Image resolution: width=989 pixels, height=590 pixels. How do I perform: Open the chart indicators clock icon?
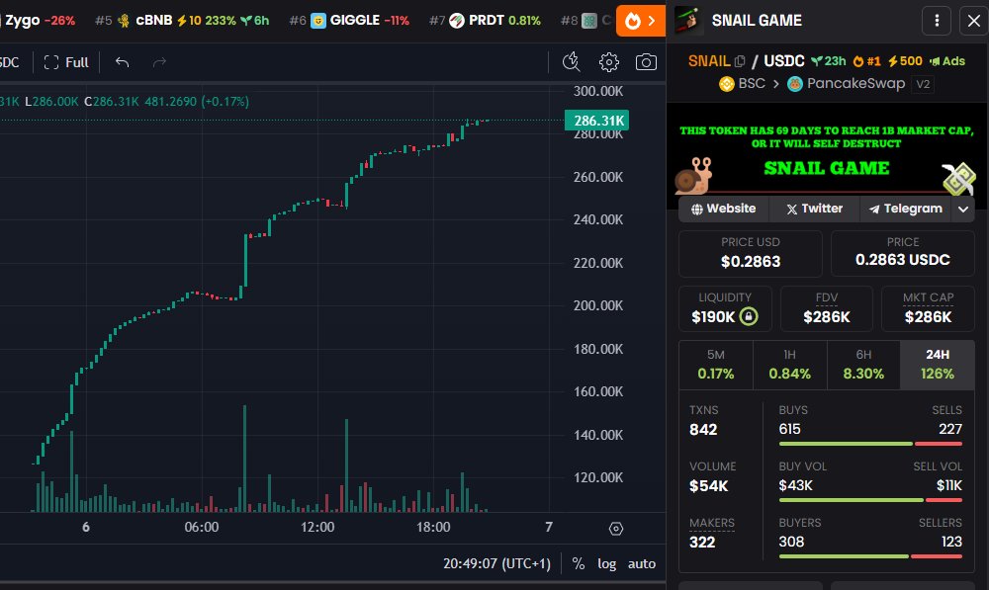[572, 62]
